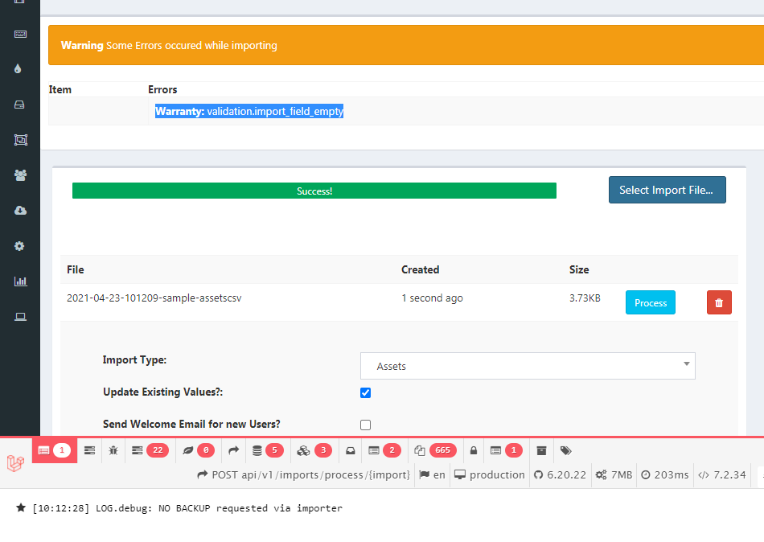Clear the debugbar using the trash icon
The image size is (764, 542).
[541, 450]
